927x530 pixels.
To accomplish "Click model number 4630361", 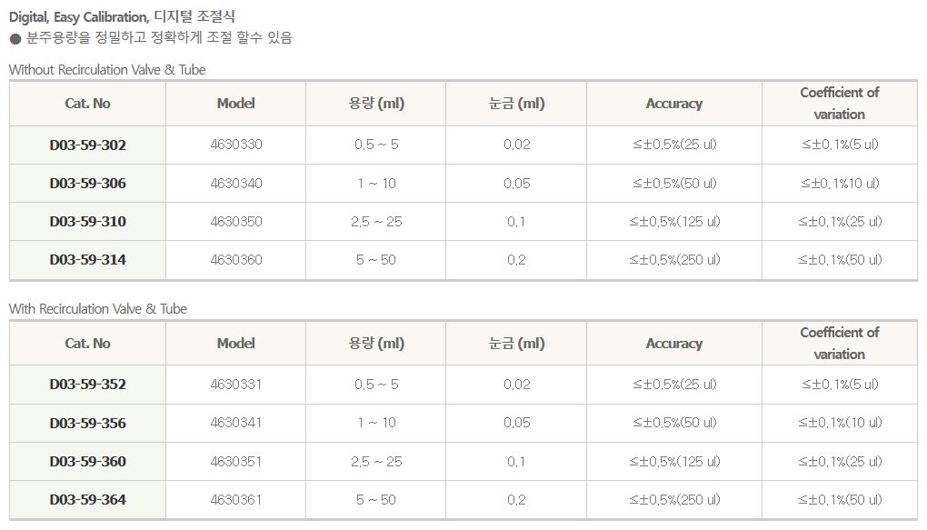I will (235, 500).
